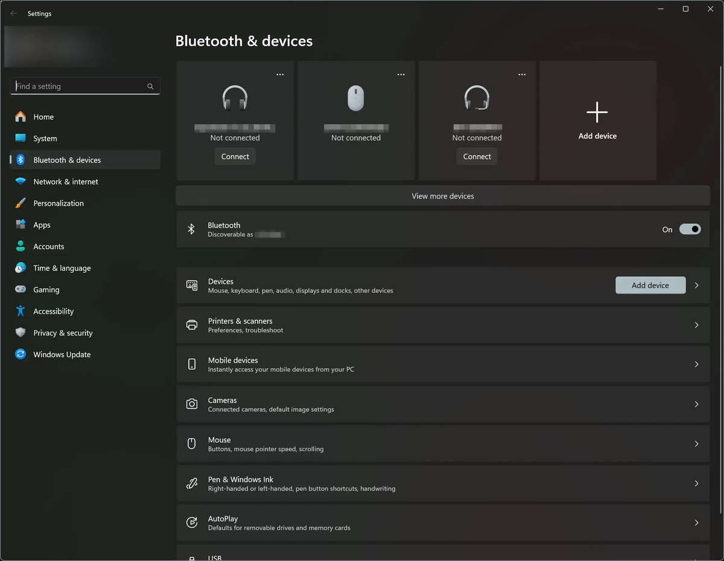Open Home in the sidebar
This screenshot has width=724, height=561.
pyautogui.click(x=85, y=116)
